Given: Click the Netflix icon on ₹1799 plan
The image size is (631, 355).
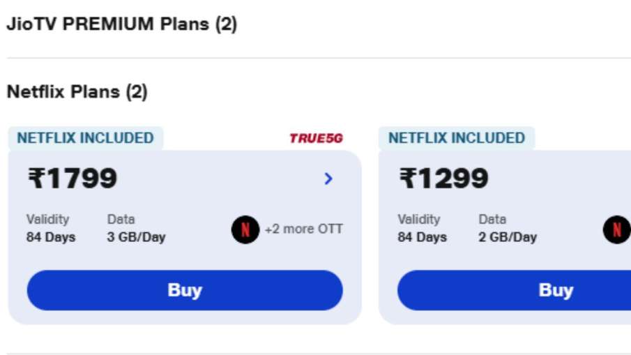Looking at the screenshot, I should pyautogui.click(x=245, y=229).
